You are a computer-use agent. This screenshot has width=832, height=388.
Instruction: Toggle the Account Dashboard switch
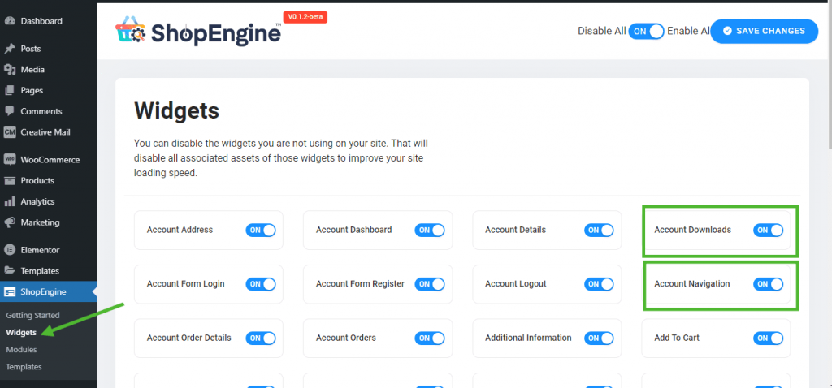430,230
